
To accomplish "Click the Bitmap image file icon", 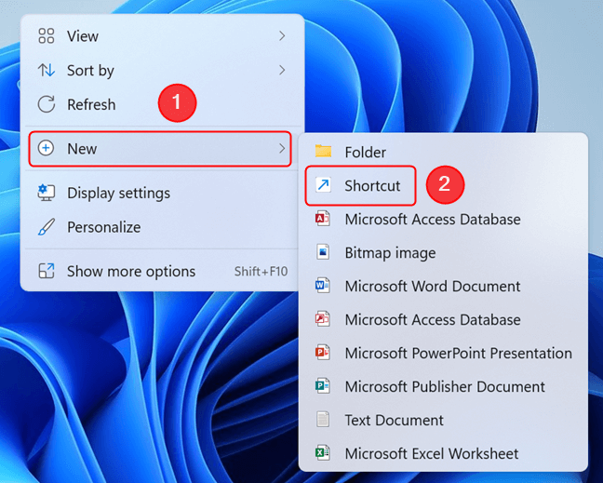I will pos(323,252).
